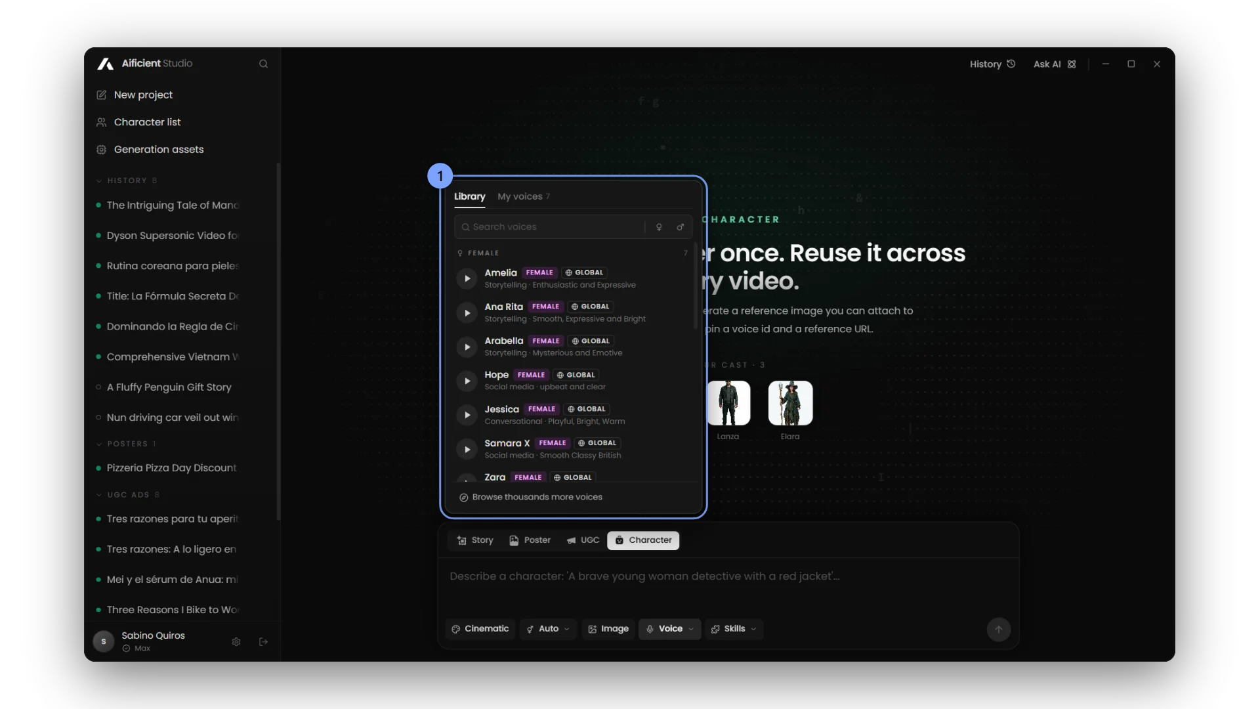Select the Samara X voice

[x=572, y=450]
